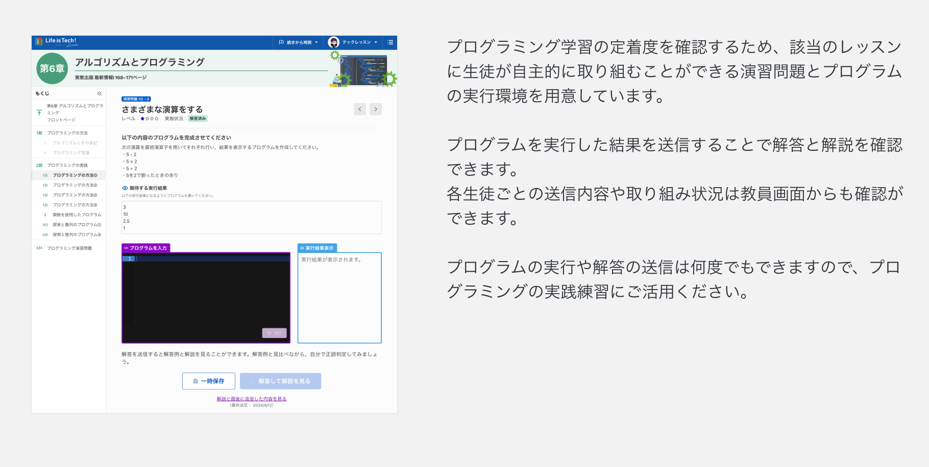Open the テックレッスン user menu

[353, 42]
